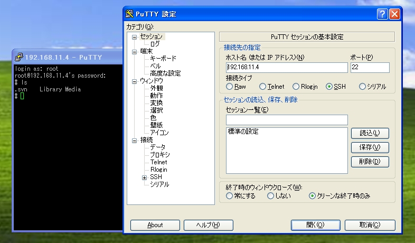Click the 読込(L) button
Viewport: 415px width, 243px height.
[370, 133]
